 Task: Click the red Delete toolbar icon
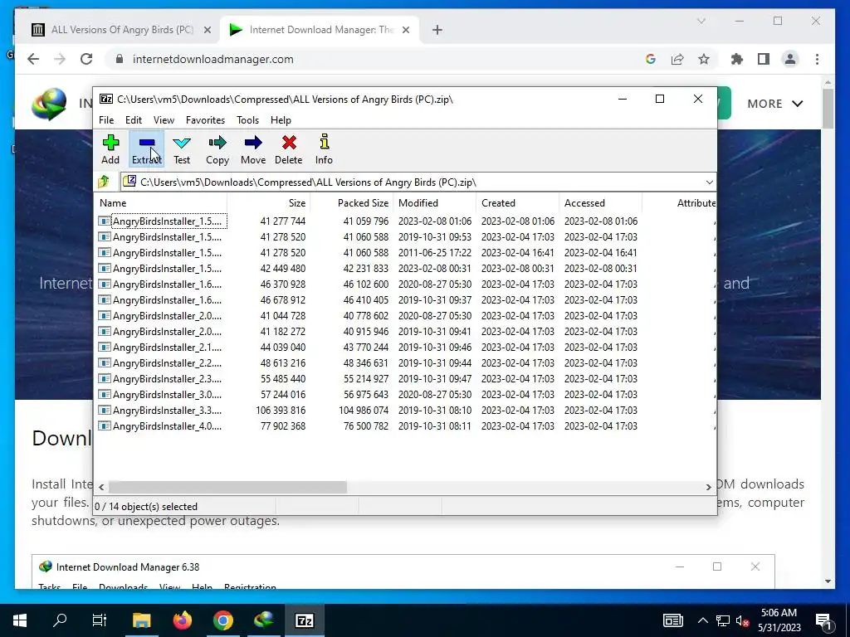pyautogui.click(x=288, y=149)
